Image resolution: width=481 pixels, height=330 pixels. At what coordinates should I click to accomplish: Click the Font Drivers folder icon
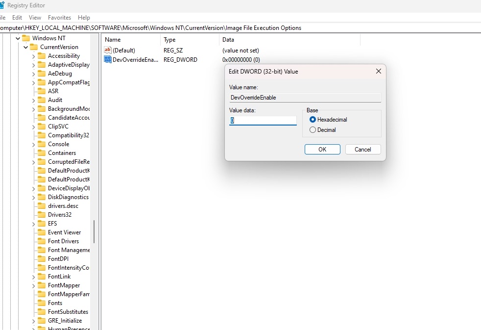point(42,241)
